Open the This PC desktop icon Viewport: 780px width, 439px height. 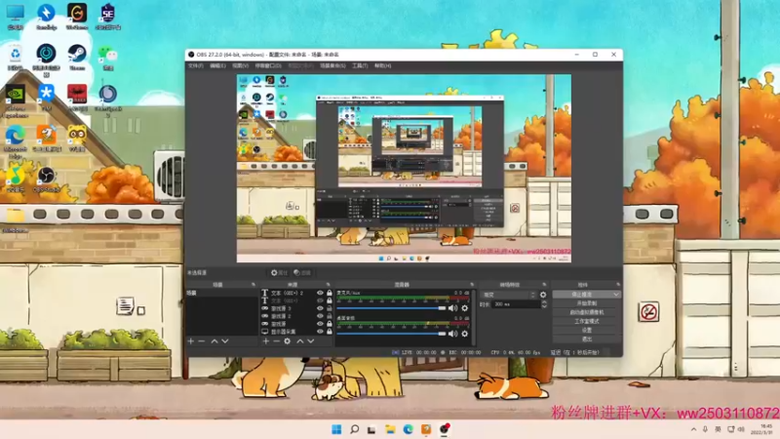point(15,17)
